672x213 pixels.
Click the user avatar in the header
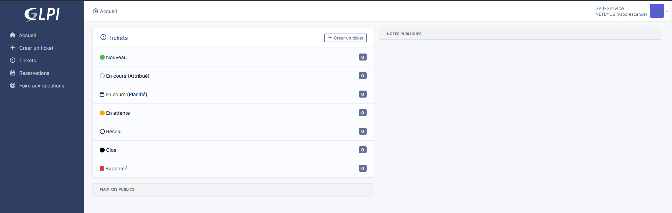click(657, 11)
